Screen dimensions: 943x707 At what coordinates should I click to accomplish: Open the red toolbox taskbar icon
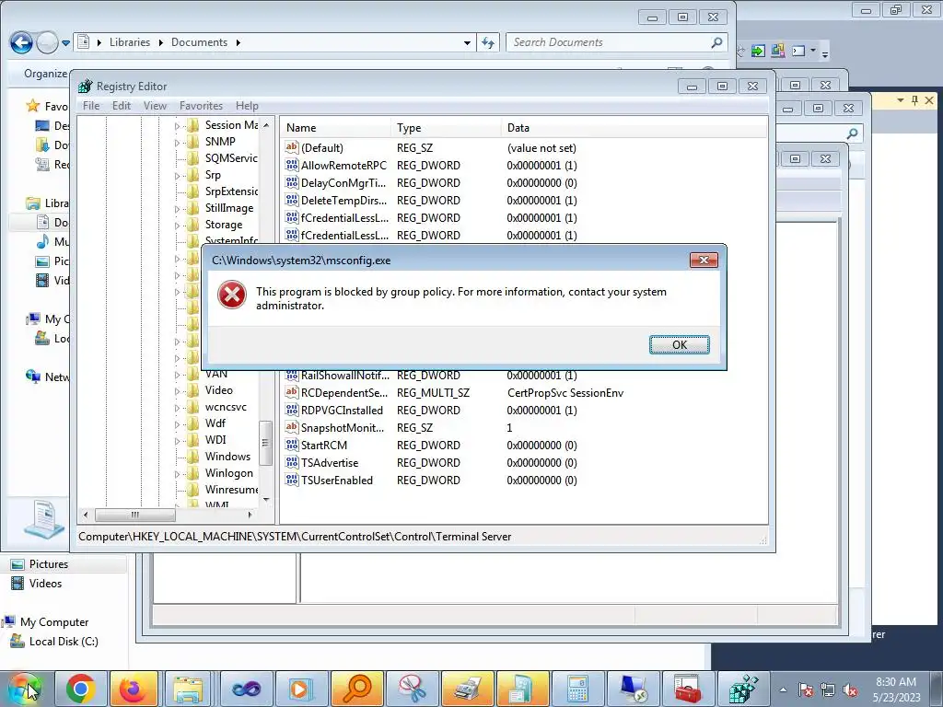[x=687, y=689]
